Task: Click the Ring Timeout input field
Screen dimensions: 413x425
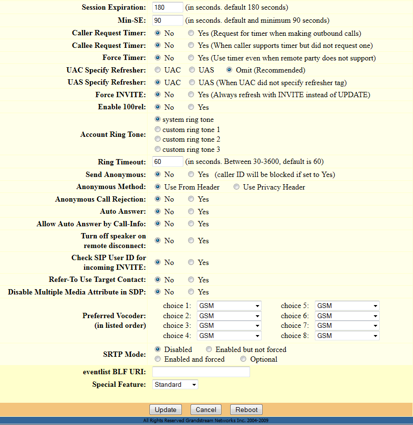Action: coord(168,161)
